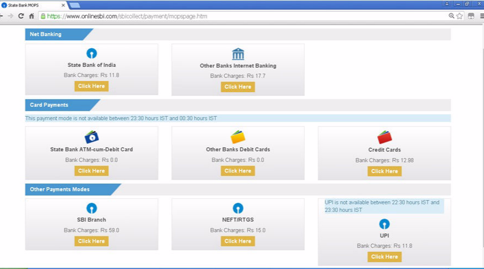Click 'NEFT/RTGS' title text

pyautogui.click(x=238, y=220)
